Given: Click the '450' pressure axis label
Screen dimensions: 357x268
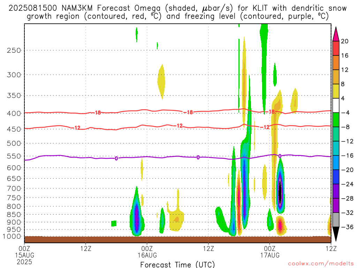Looking at the screenshot, I should pyautogui.click(x=14, y=129).
